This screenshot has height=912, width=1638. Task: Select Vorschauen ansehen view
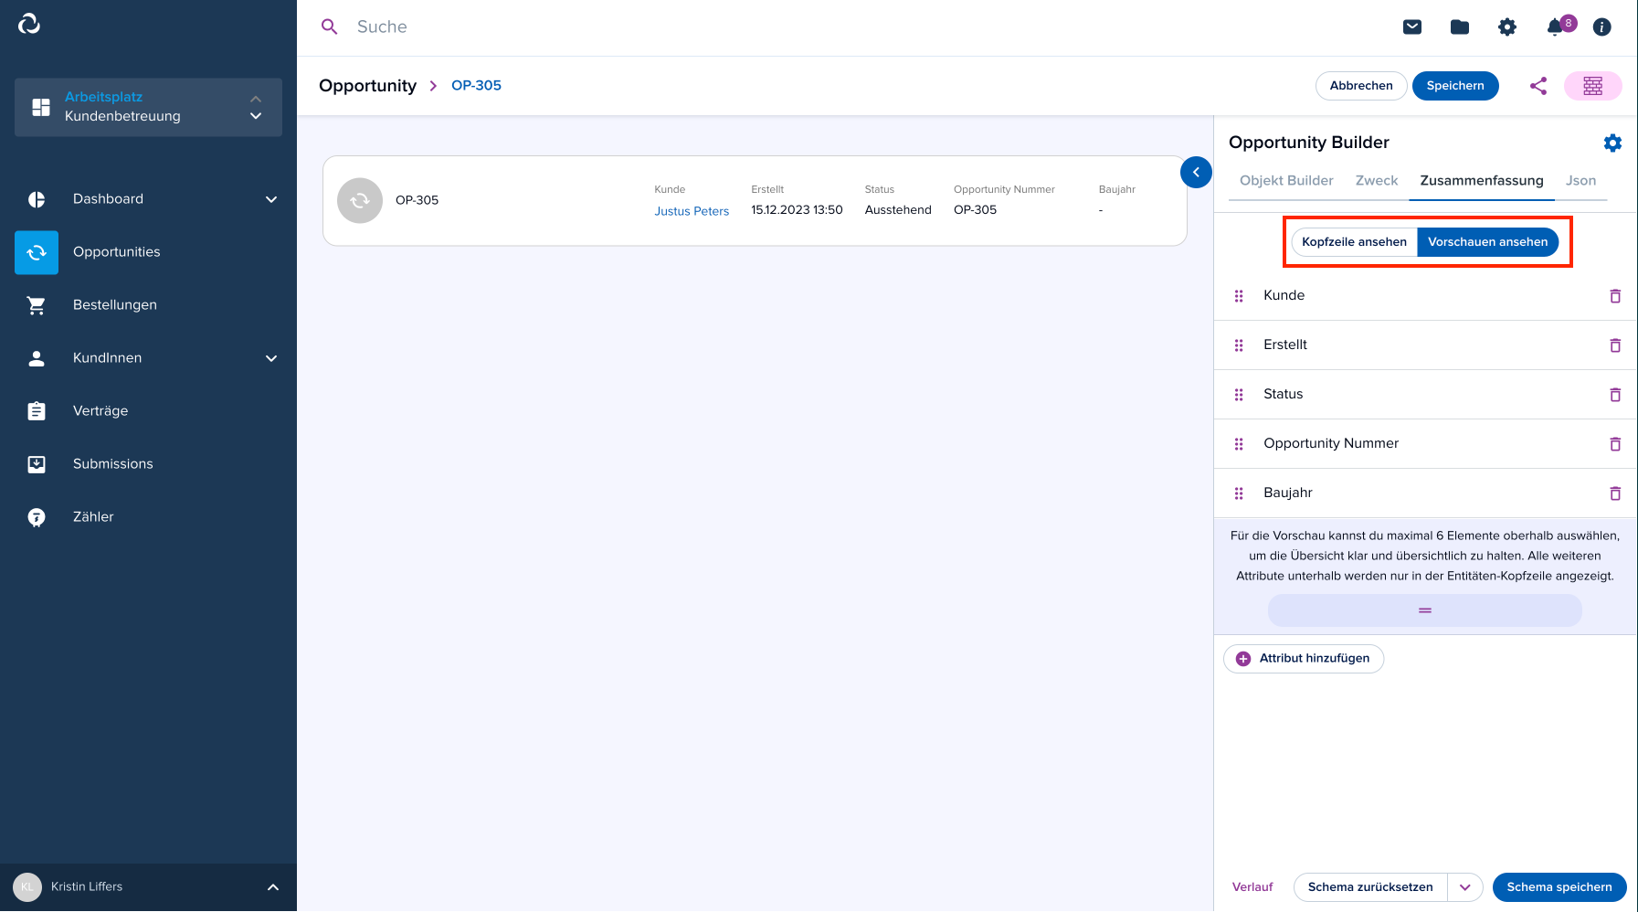click(x=1487, y=242)
